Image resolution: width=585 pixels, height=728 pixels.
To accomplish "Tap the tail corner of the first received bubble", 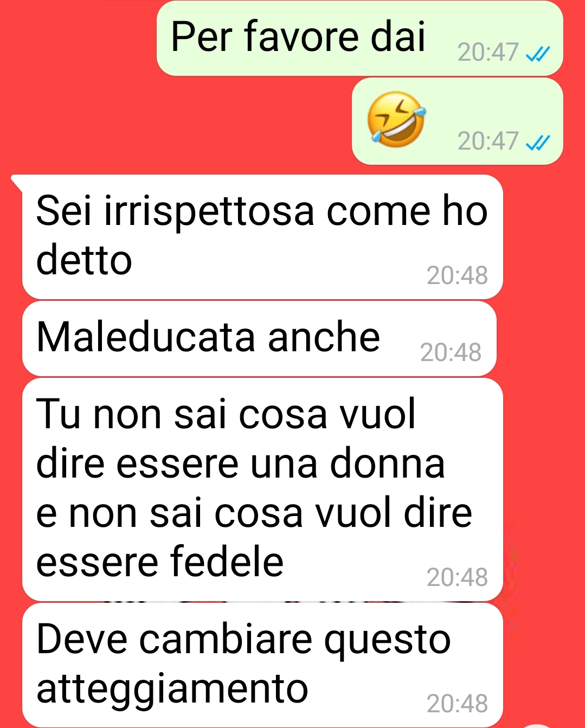I will click(16, 183).
